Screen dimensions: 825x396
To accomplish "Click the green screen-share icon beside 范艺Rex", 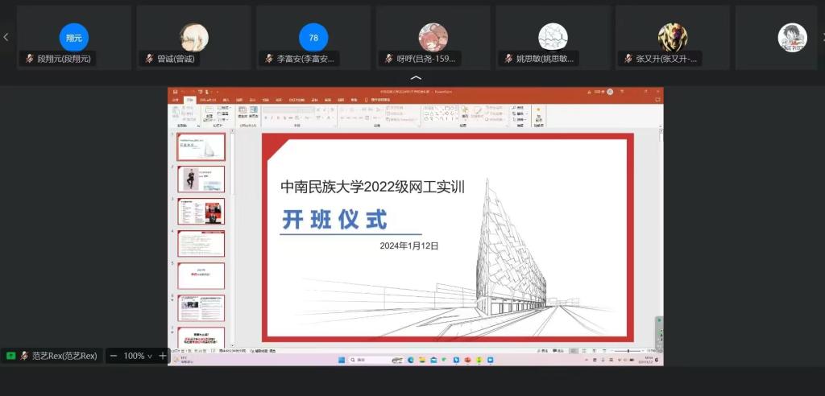I will click(x=10, y=356).
